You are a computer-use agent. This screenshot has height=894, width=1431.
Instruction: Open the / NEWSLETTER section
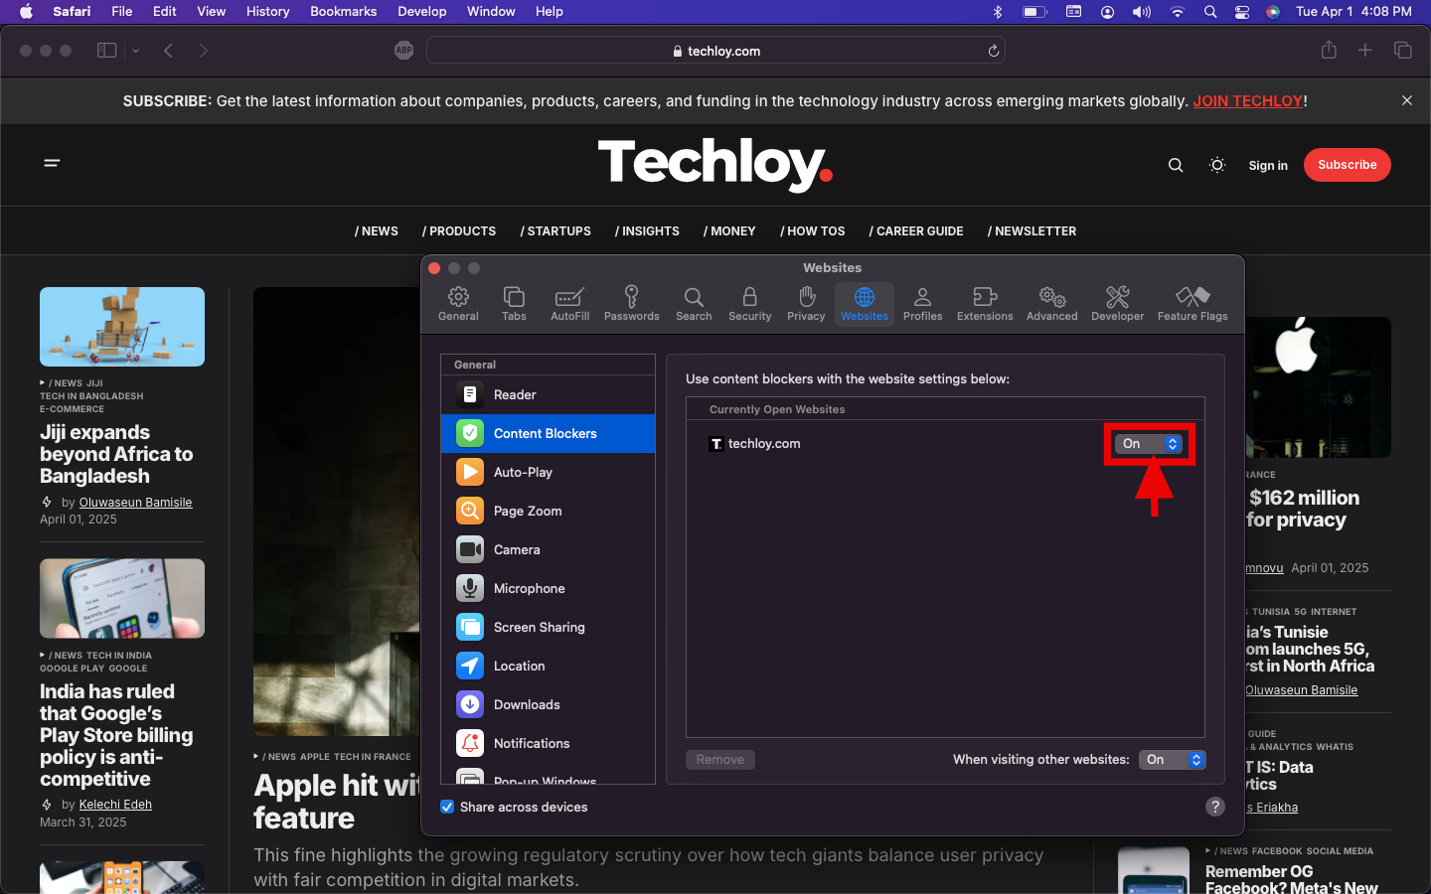(x=1032, y=231)
